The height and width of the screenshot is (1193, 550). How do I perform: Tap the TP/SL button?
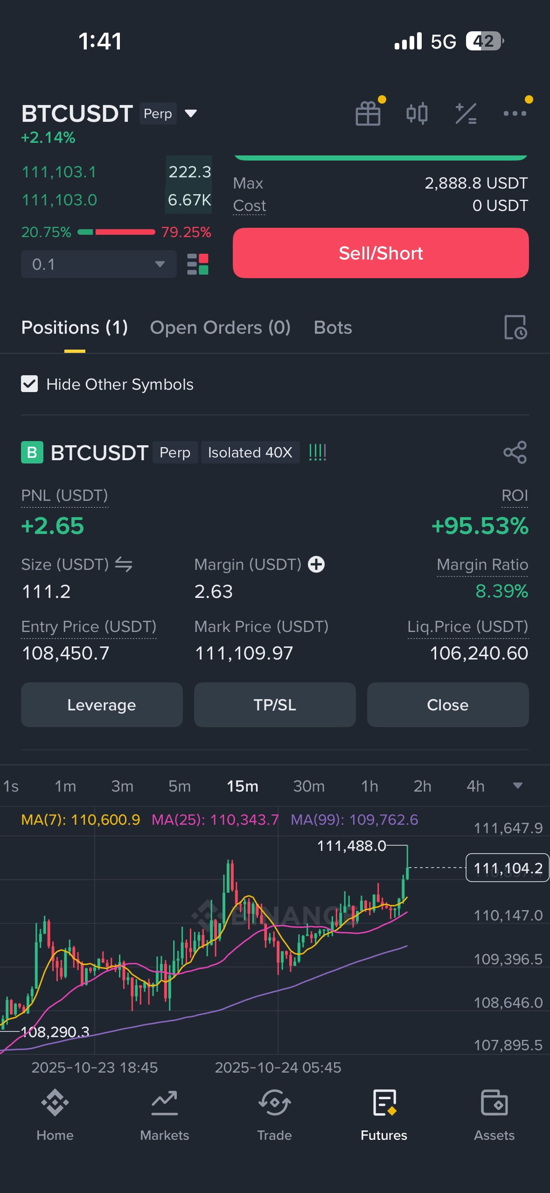coord(275,705)
